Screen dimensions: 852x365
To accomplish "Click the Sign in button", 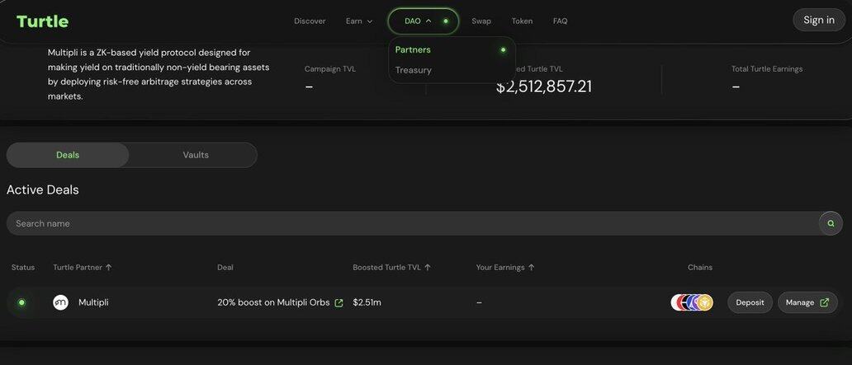I will click(818, 20).
